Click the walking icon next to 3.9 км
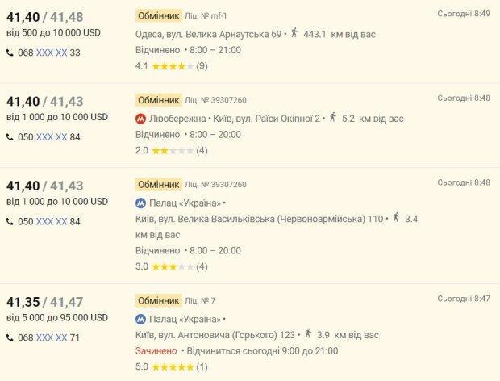 pyautogui.click(x=308, y=333)
